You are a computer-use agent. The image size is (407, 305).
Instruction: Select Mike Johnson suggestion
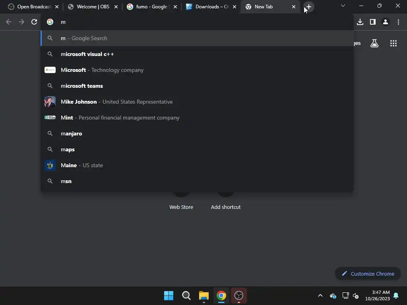197,102
